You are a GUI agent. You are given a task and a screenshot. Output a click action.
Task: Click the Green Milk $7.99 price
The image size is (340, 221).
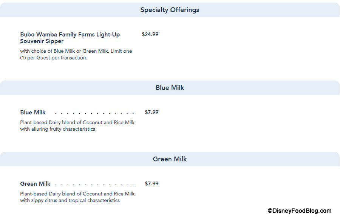pos(151,184)
